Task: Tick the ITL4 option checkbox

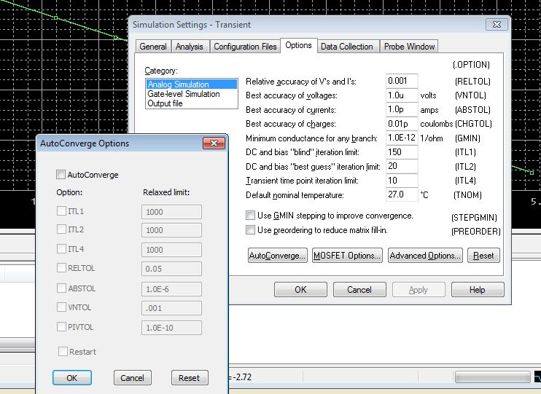Action: (x=61, y=248)
